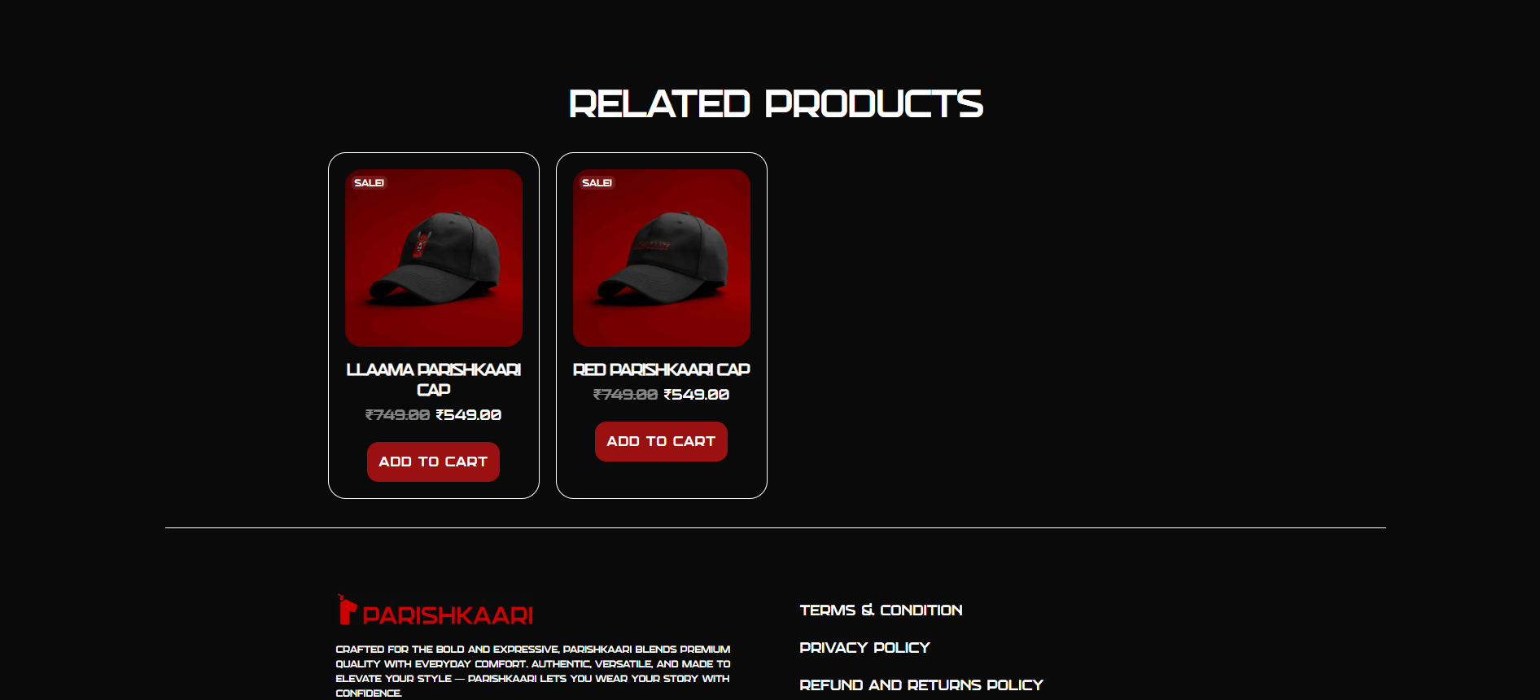1540x700 pixels.
Task: Click the struck-through ₹749.00 on Llaama cap
Action: (x=397, y=415)
